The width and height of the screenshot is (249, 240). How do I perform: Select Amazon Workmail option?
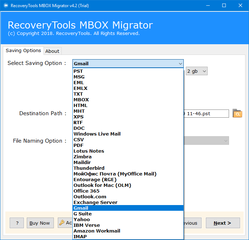click(x=128, y=231)
